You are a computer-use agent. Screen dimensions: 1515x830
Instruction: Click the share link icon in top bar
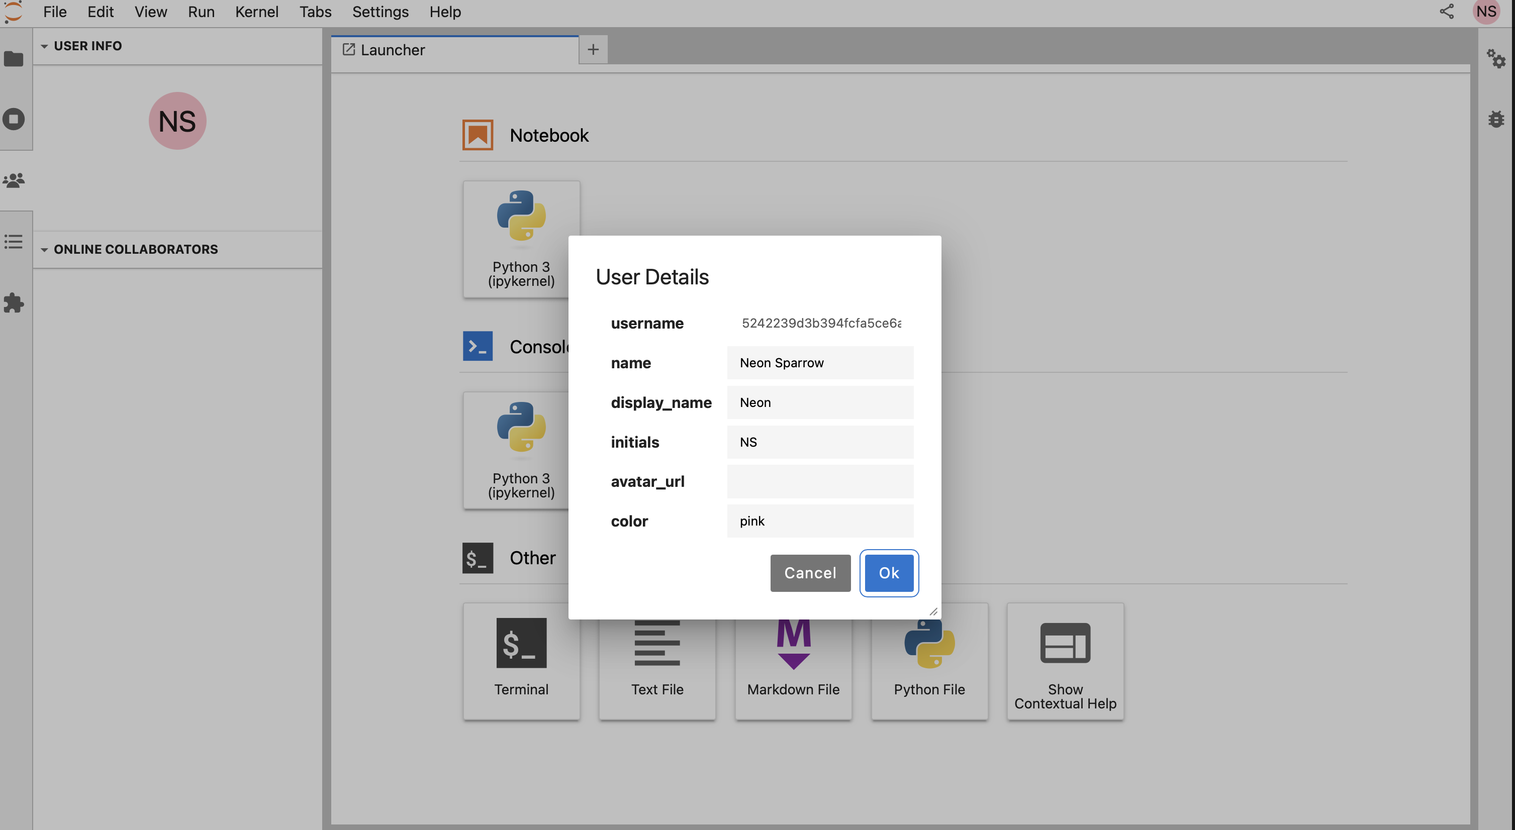1446,12
